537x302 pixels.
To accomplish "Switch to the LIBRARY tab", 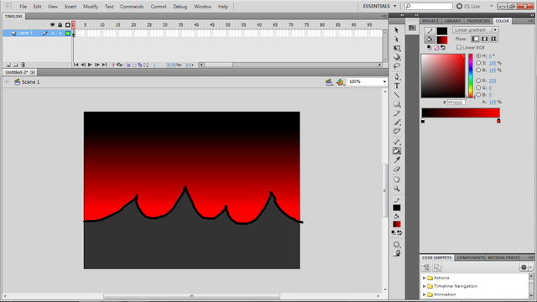I will tap(452, 21).
